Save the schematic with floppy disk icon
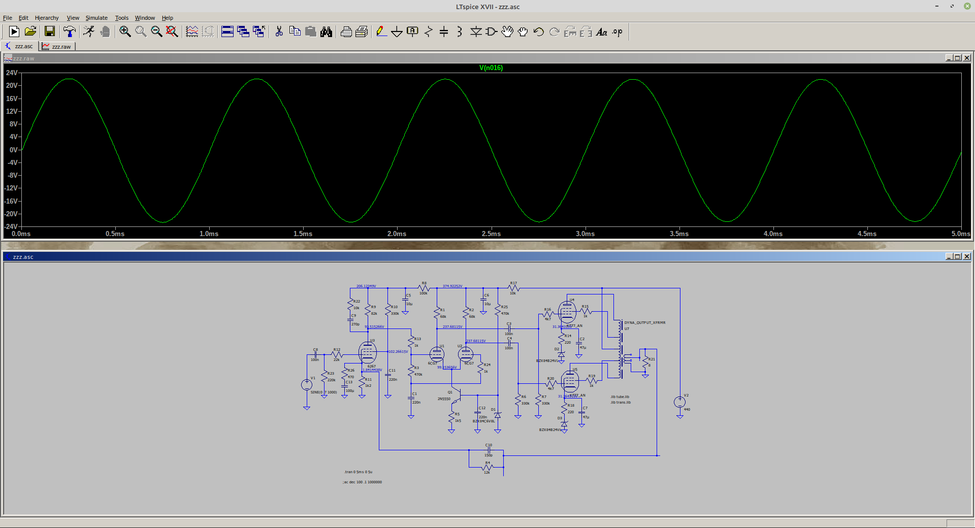This screenshot has width=975, height=528. click(x=50, y=32)
